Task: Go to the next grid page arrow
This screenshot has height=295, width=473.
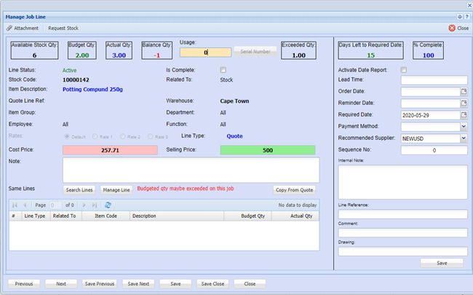Action: point(85,205)
